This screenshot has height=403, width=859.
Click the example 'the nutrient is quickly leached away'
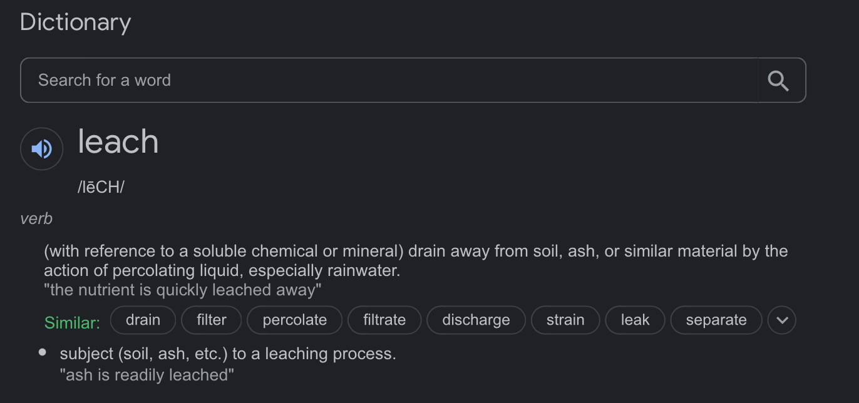182,290
